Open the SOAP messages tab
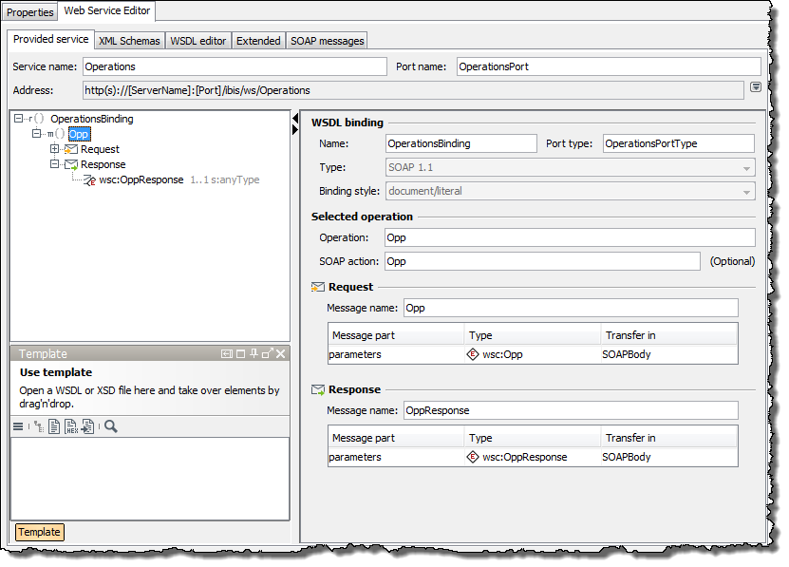Viewport: 789px width, 567px height. pos(327,41)
